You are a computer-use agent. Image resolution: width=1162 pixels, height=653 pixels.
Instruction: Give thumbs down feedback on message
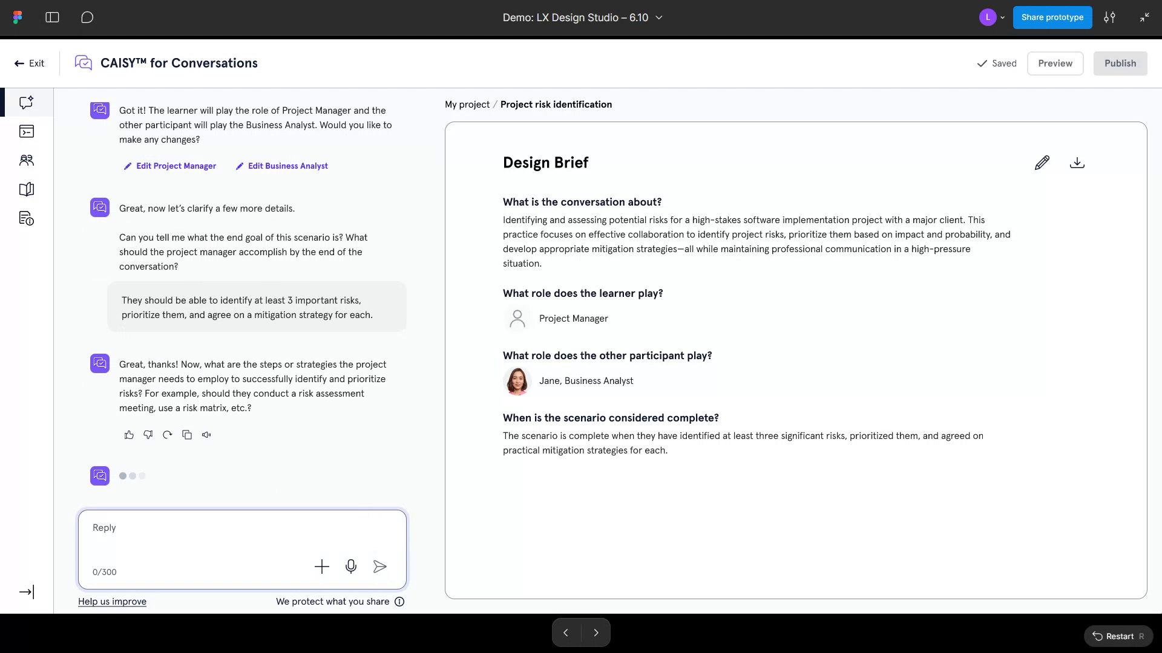148,435
